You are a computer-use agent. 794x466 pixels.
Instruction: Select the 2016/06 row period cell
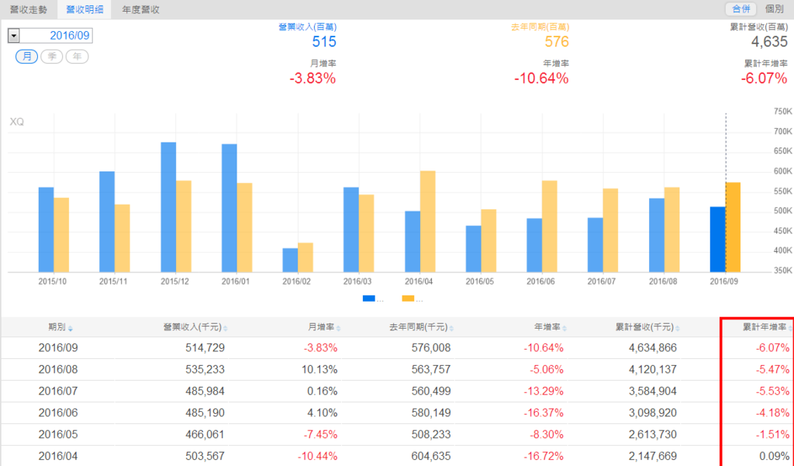(58, 412)
